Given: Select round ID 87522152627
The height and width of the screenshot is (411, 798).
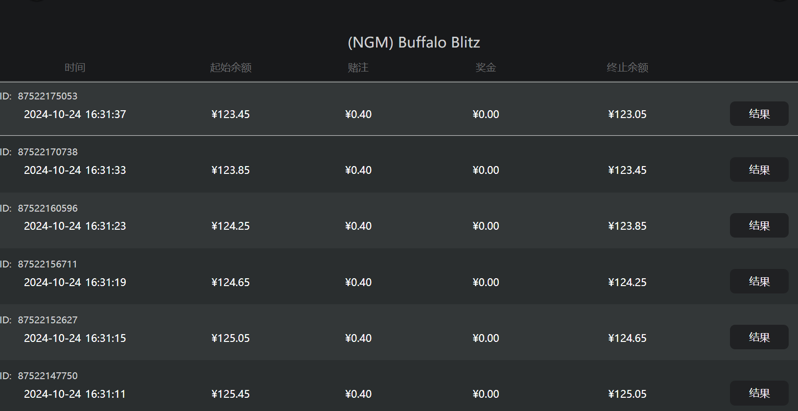Looking at the screenshot, I should [47, 320].
